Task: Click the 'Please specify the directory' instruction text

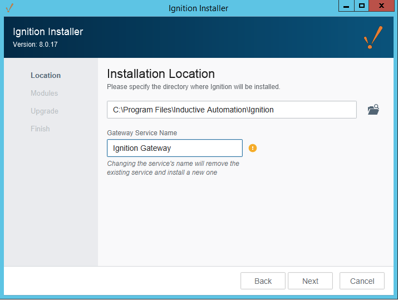Action: pos(194,87)
